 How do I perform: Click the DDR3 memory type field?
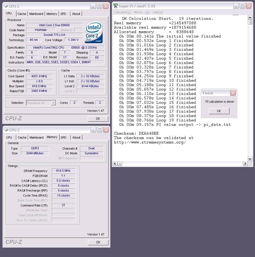click(x=35, y=148)
